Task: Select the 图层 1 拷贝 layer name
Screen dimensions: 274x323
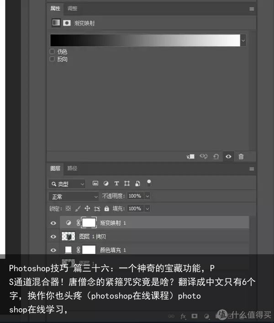Action: pos(93,236)
